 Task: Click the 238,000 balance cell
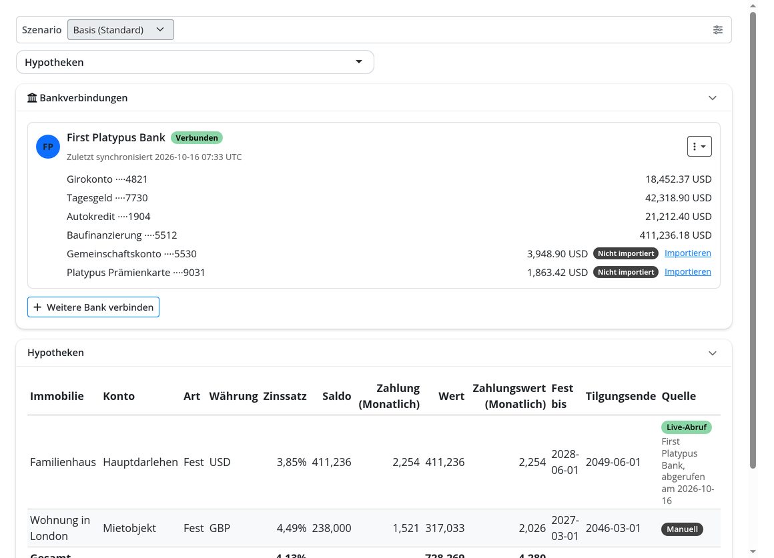pos(332,528)
